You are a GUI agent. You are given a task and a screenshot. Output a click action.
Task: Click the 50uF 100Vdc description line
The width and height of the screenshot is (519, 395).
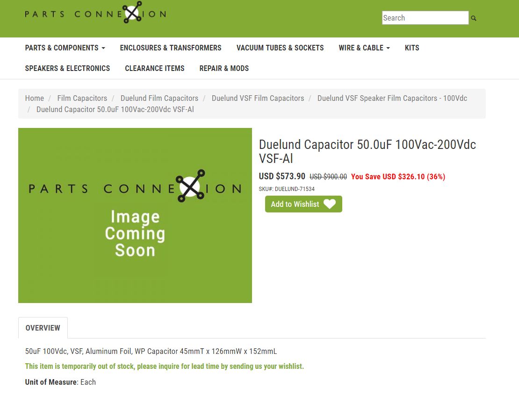[x=151, y=352]
